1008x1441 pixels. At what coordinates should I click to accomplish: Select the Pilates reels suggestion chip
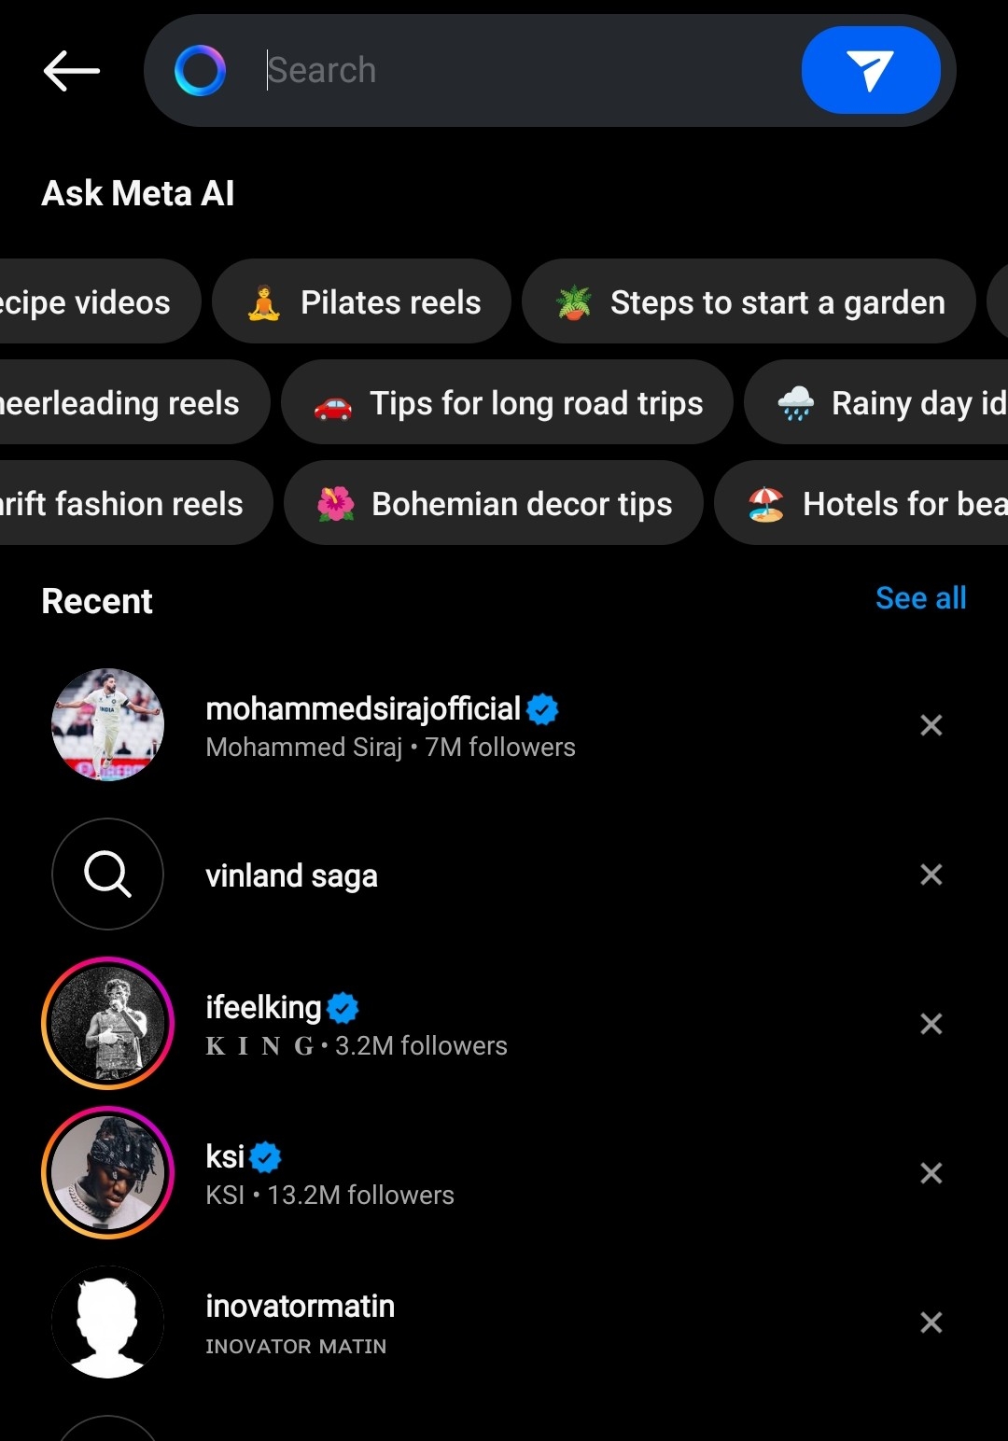coord(362,302)
